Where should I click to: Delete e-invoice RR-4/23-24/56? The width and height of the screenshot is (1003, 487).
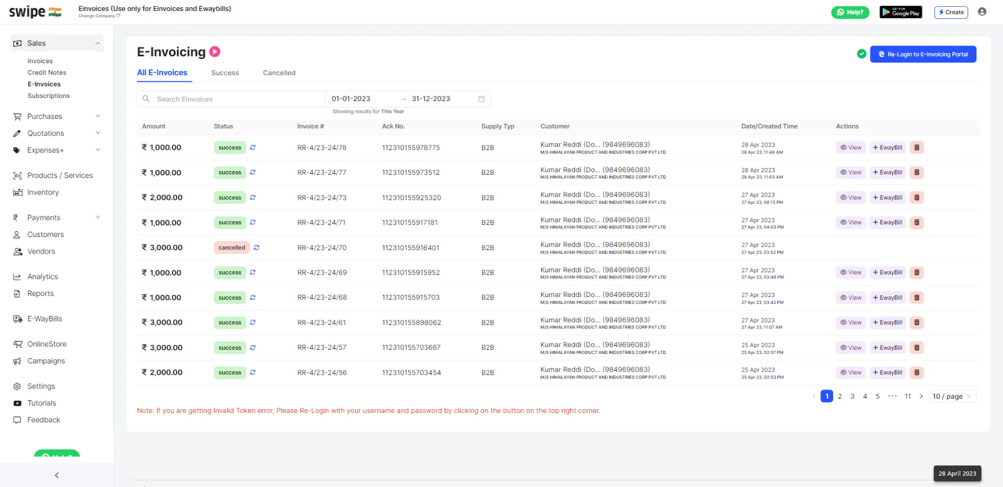coord(917,373)
